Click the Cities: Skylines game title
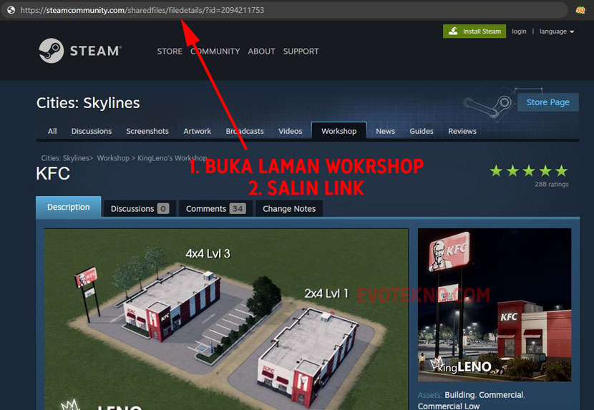This screenshot has width=594, height=410. click(88, 103)
